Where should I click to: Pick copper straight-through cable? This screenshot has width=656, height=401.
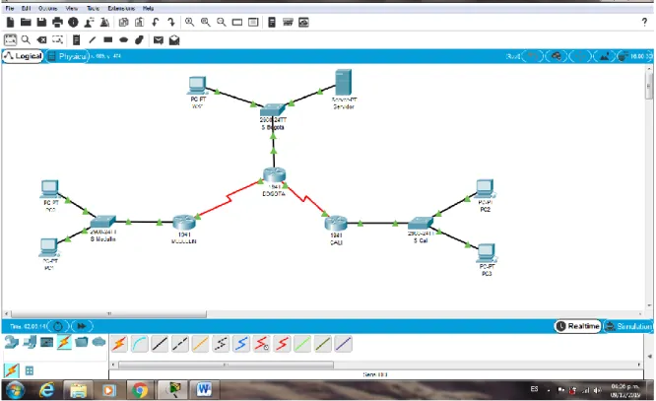click(160, 344)
